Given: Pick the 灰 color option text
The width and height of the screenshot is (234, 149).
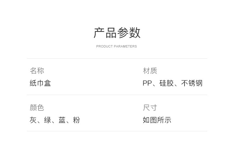Looking at the screenshot, I should tap(33, 120).
